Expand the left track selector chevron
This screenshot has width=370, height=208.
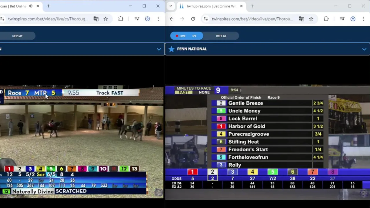pos(159,49)
